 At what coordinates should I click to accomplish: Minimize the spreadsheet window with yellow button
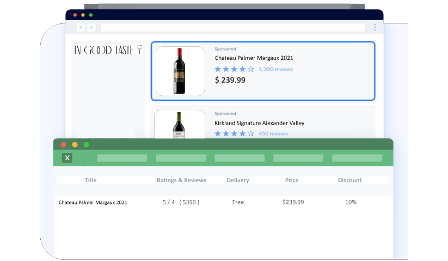[75, 145]
